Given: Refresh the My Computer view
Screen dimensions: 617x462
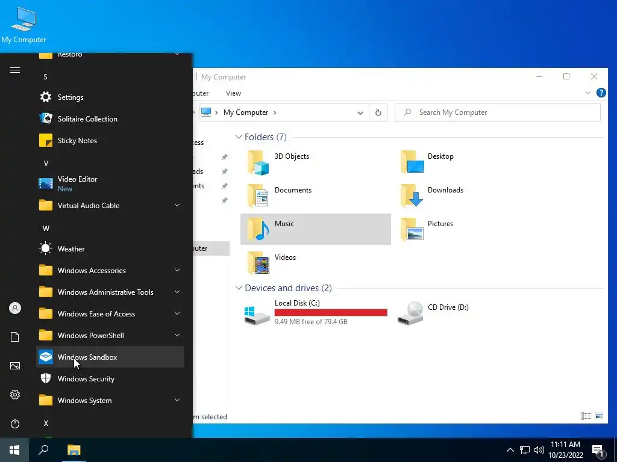Looking at the screenshot, I should pyautogui.click(x=378, y=112).
